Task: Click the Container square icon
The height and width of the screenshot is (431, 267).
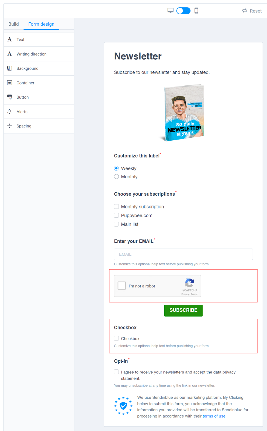Action: [x=9, y=83]
